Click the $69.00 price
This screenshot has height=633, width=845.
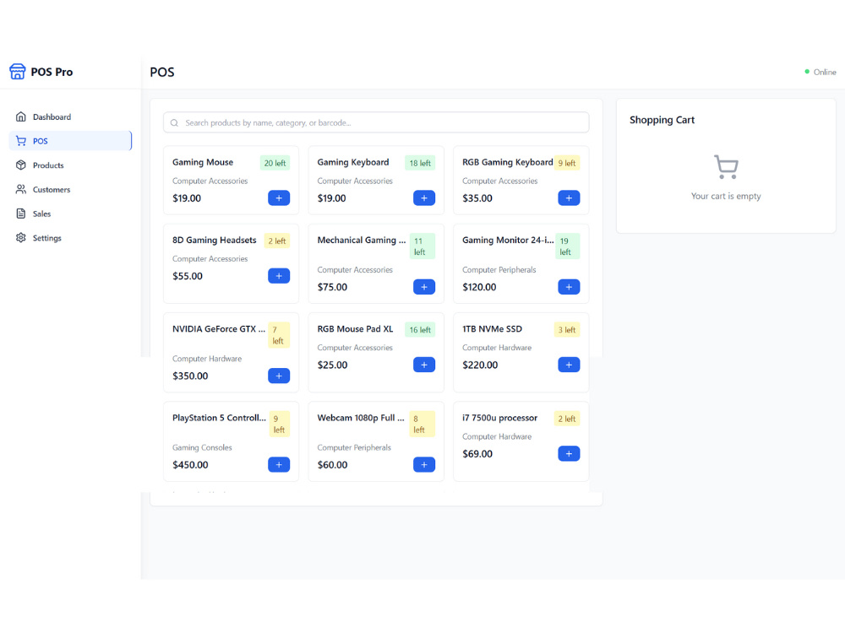(x=477, y=454)
